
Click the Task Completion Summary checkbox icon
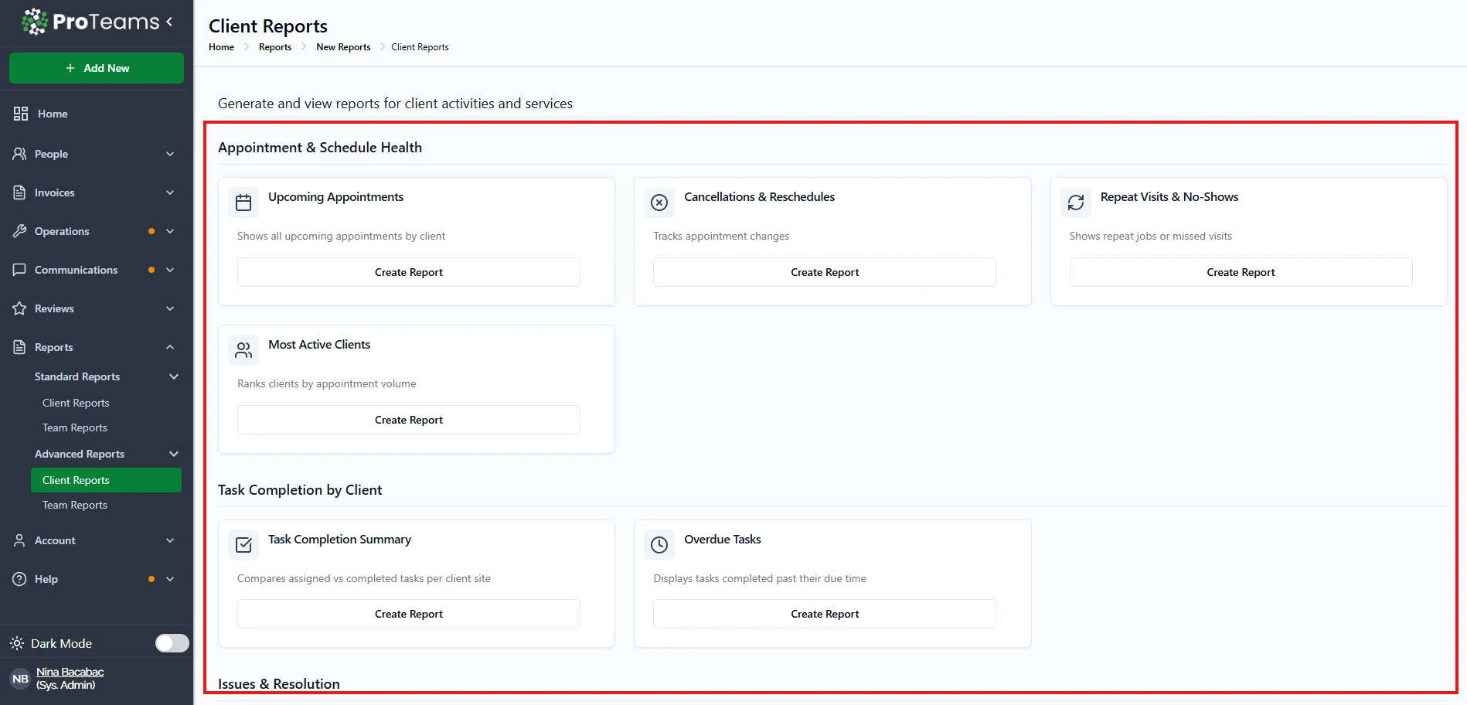pyautogui.click(x=243, y=545)
